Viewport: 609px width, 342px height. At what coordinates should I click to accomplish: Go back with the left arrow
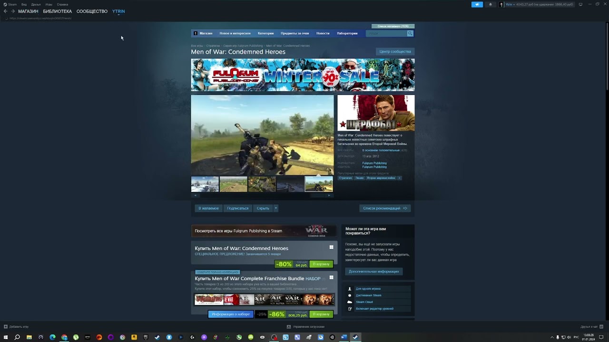tap(5, 11)
